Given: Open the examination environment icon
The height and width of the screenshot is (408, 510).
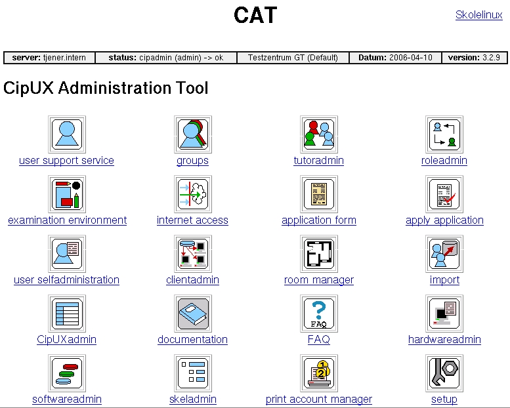Looking at the screenshot, I should tap(67, 194).
